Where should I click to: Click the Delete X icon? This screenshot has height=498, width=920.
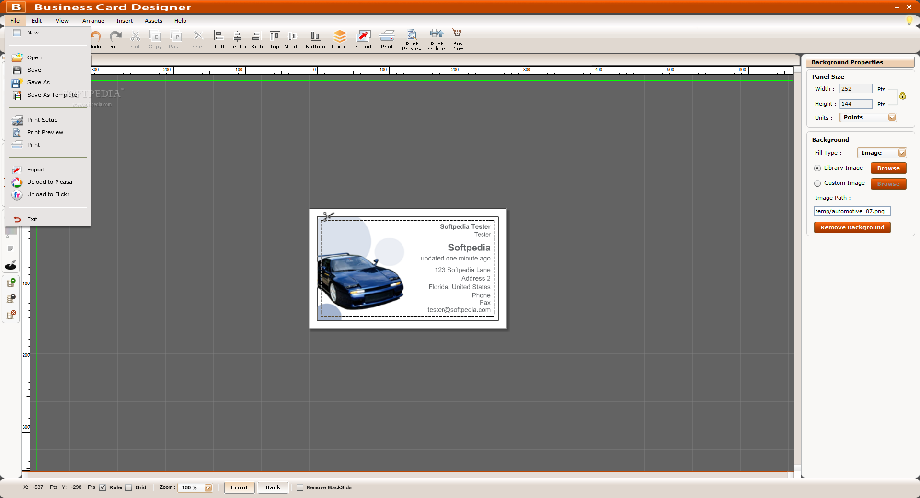tap(198, 40)
